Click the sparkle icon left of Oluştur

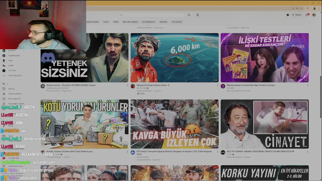click(x=288, y=15)
